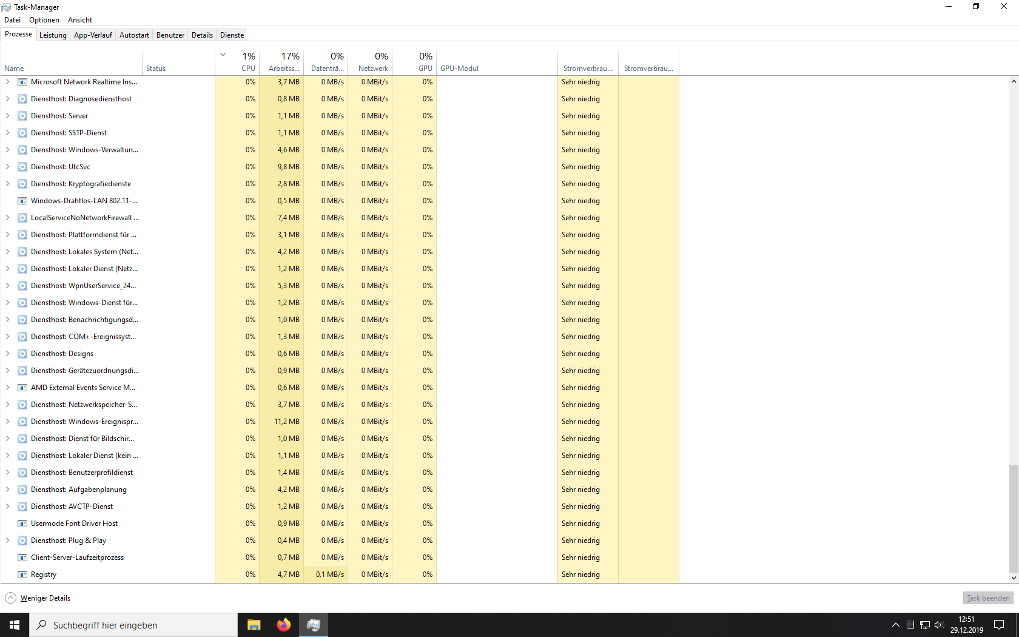
Task: Click the Task beenden button
Action: [988, 598]
